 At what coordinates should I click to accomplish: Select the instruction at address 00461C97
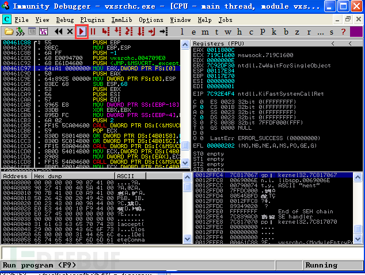click(x=91, y=69)
